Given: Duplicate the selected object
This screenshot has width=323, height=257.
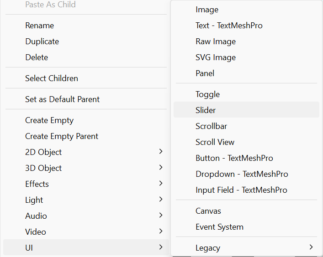Looking at the screenshot, I should point(42,41).
